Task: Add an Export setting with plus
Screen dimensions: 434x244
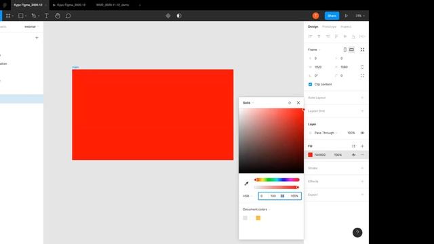Action: [x=362, y=195]
